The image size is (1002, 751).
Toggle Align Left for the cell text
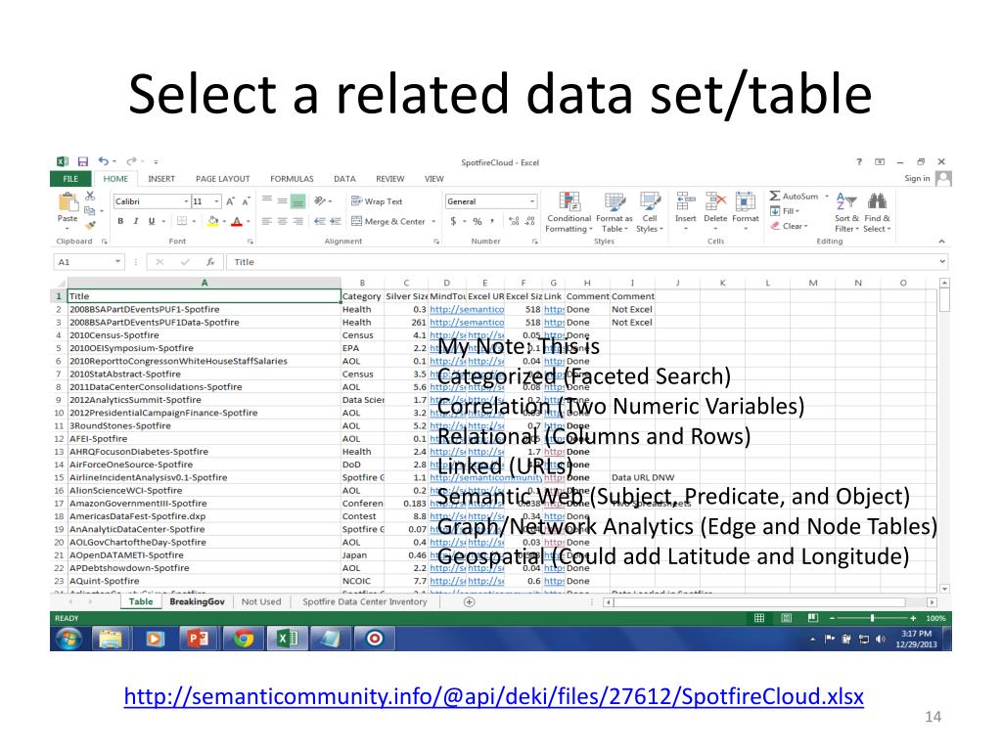click(266, 221)
